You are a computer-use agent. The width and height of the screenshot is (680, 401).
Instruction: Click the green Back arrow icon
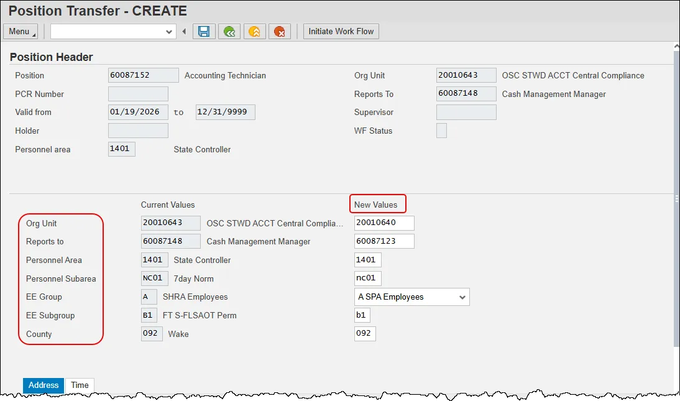229,32
